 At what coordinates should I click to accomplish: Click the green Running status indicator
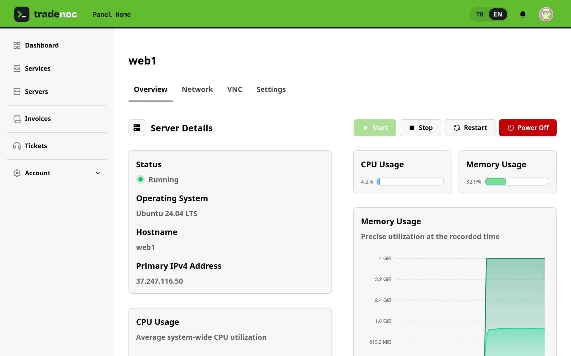click(x=140, y=179)
